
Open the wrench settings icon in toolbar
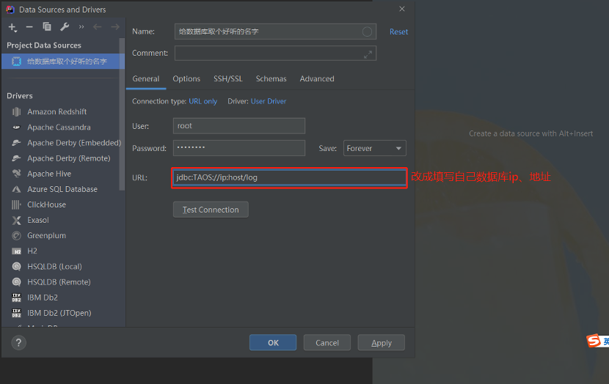(65, 27)
